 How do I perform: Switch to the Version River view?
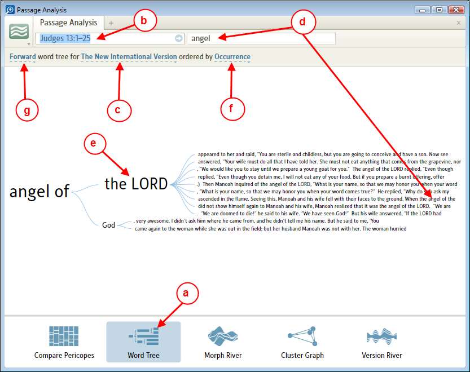381,342
